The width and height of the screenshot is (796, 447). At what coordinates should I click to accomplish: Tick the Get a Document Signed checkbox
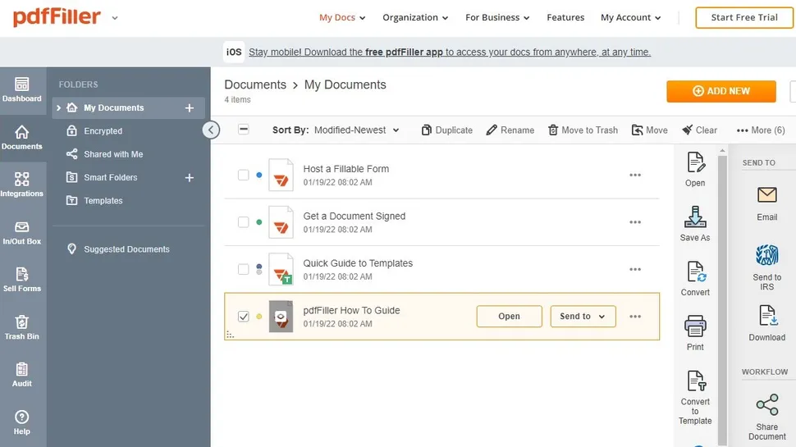(x=244, y=222)
